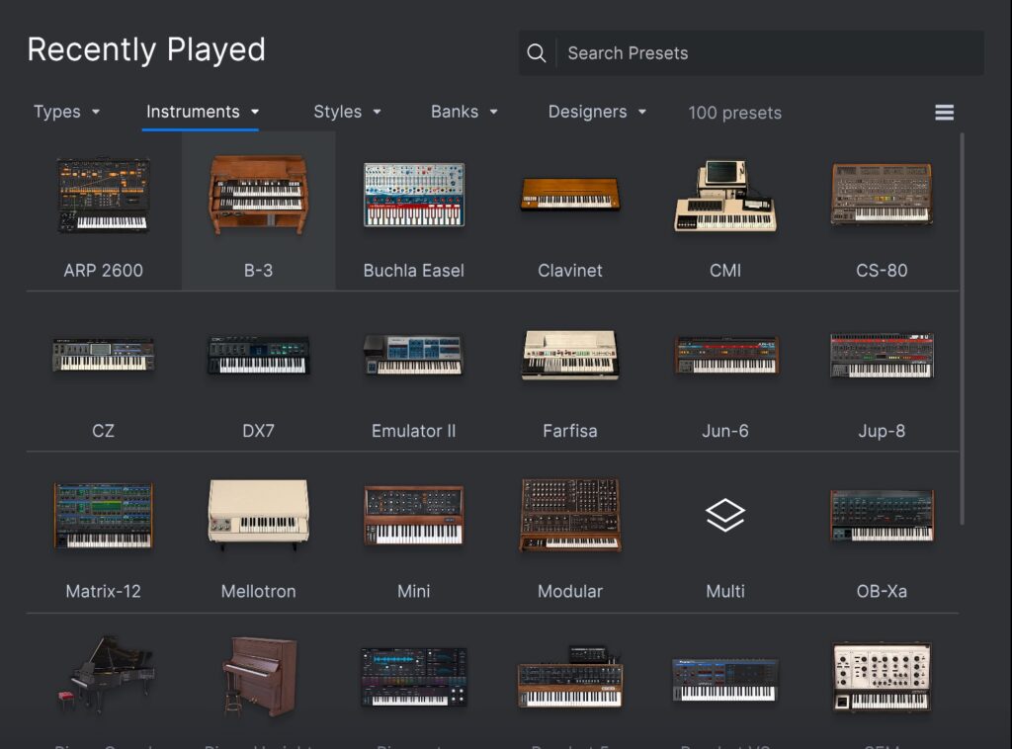Select the Multi layers icon
This screenshot has width=1012, height=749.
click(x=725, y=515)
